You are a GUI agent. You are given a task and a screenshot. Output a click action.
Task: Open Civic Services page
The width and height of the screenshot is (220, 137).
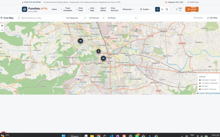[114, 9]
